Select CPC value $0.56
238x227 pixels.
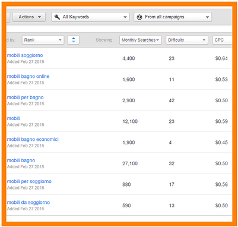tap(221, 184)
